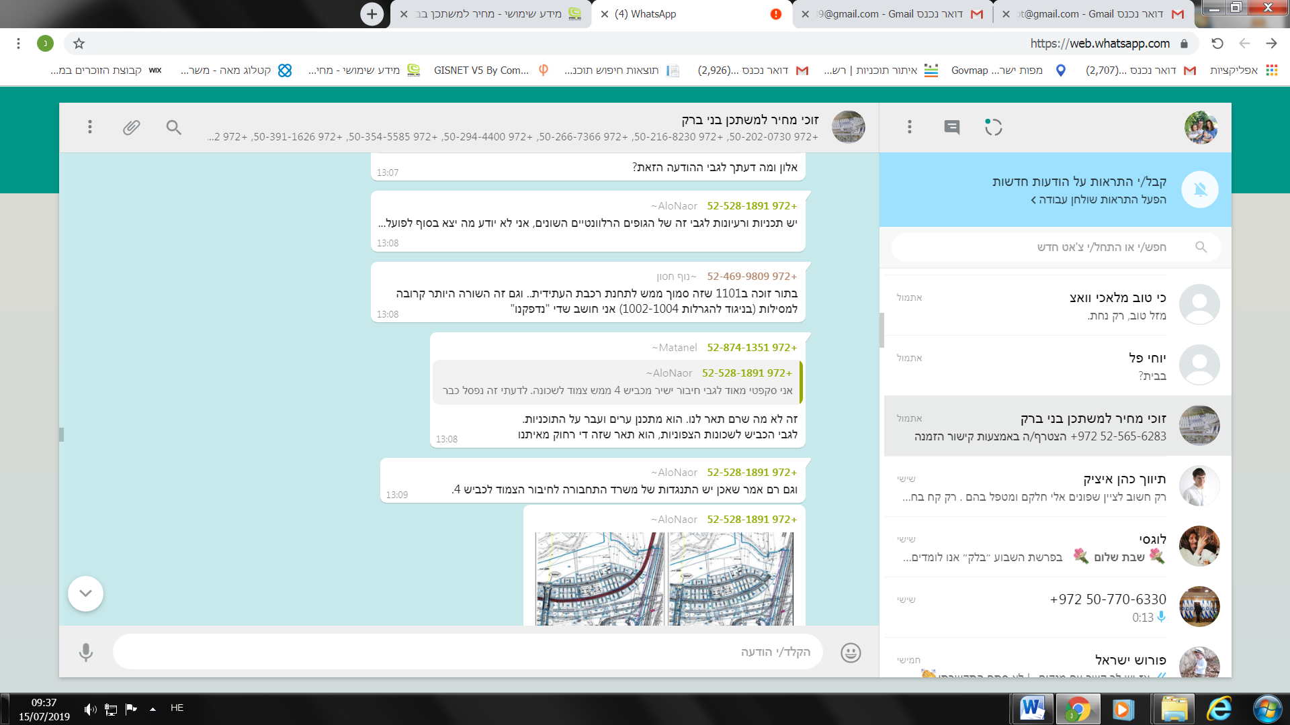Open emoji picker smiley icon
Viewport: 1290px width, 725px height.
pos(851,652)
